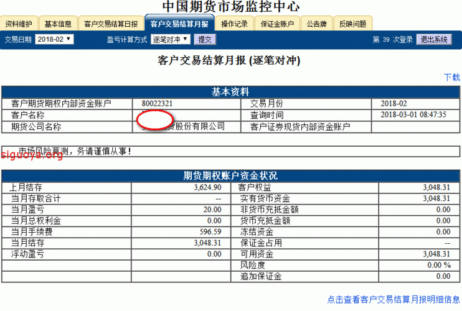
Task: Select the 交易月份 value 2018-02 in the table
Action: [394, 104]
